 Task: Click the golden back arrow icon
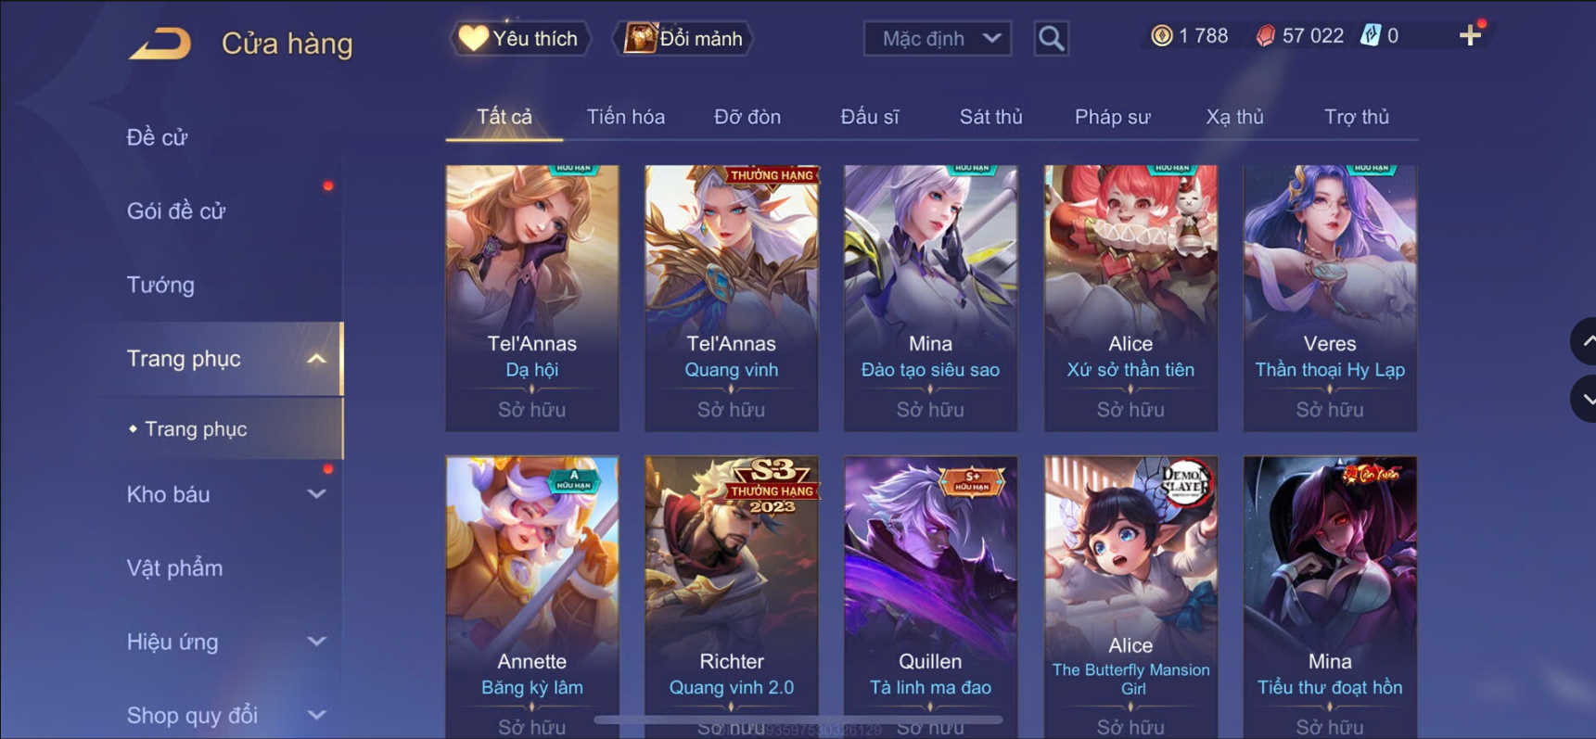click(x=160, y=43)
